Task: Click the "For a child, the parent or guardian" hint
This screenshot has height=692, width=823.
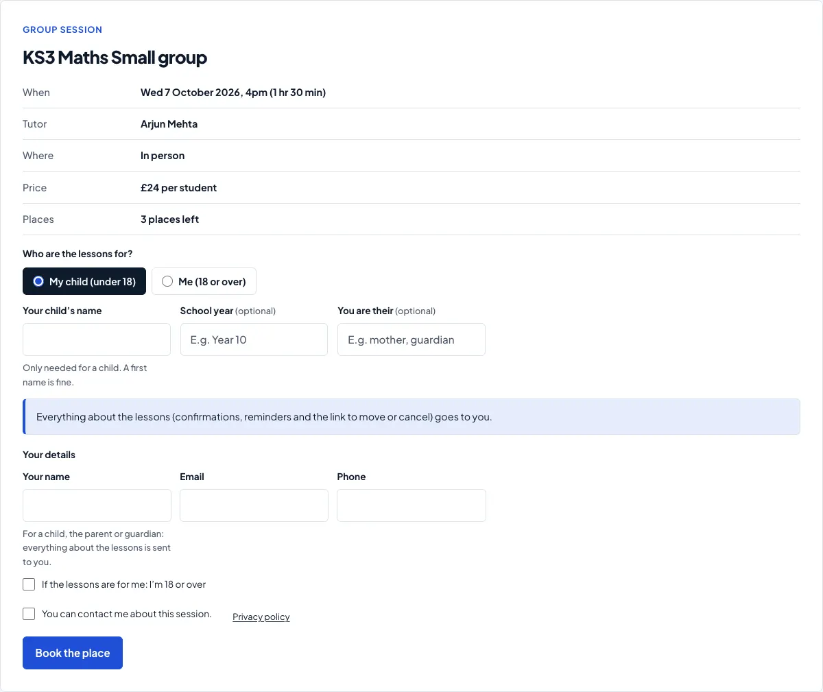Action: click(97, 548)
